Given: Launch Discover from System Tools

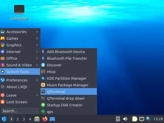Looking at the screenshot, I should click(x=69, y=65).
